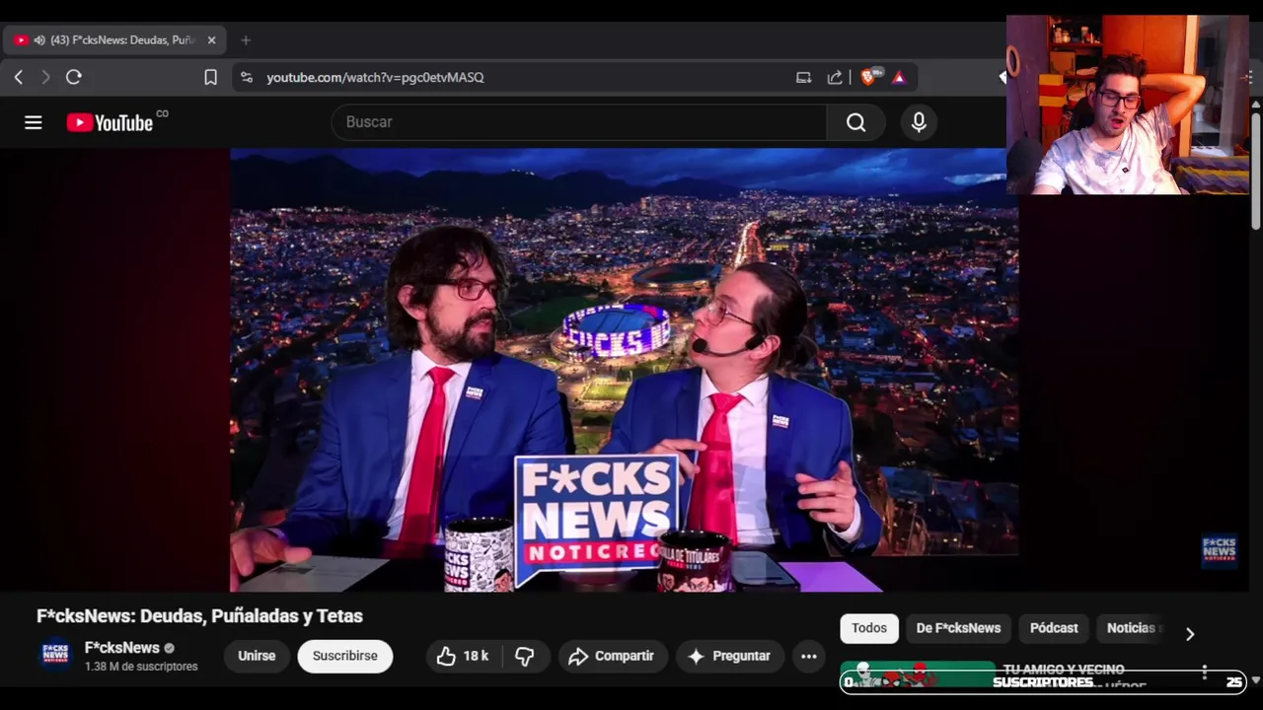Go to YouTube home via logo

[x=110, y=122]
